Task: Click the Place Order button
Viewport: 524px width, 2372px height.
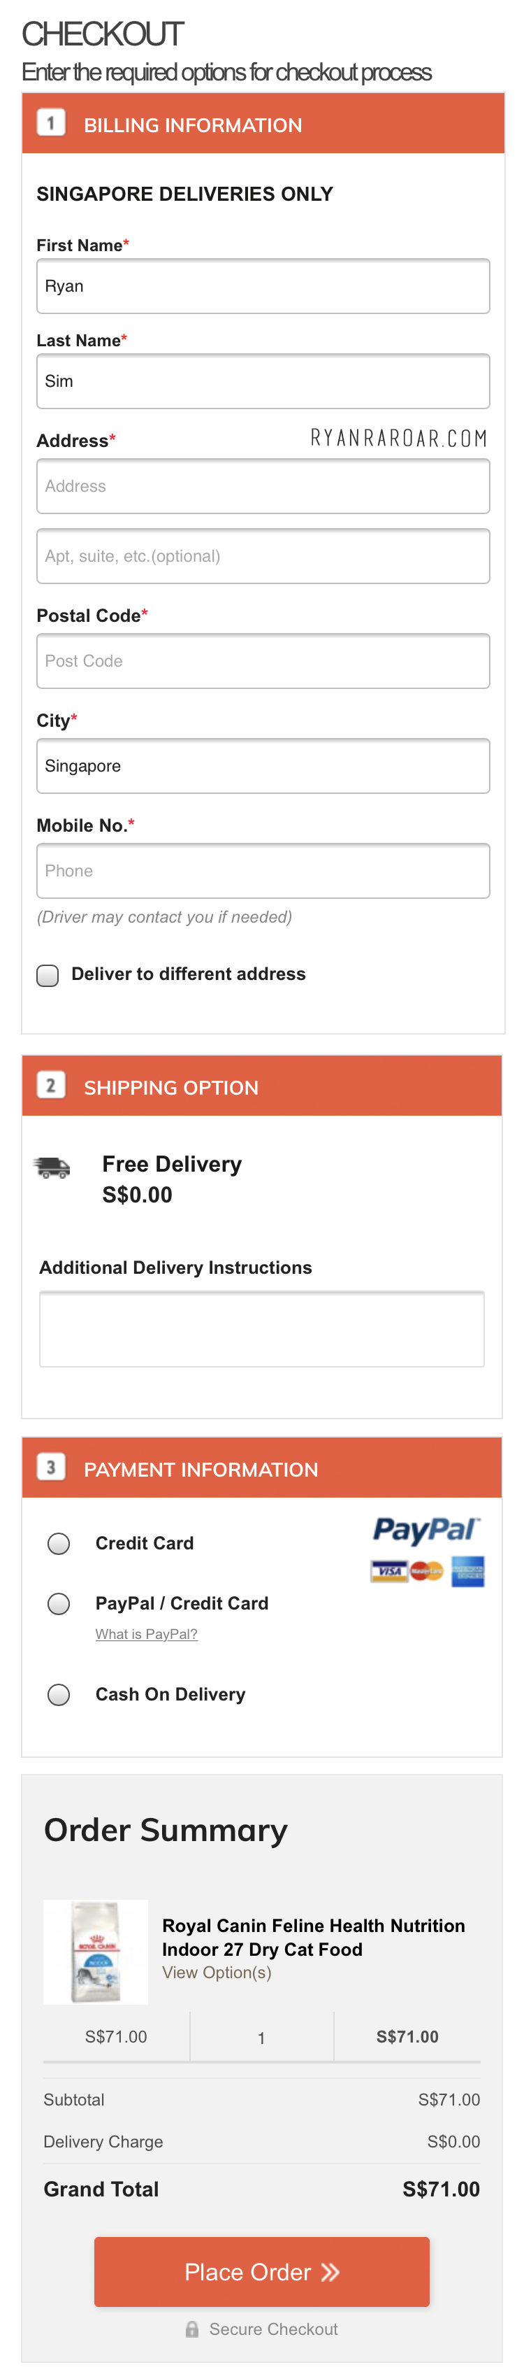Action: click(262, 2272)
